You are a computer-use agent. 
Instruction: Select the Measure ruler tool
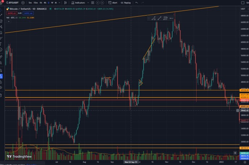1,57
